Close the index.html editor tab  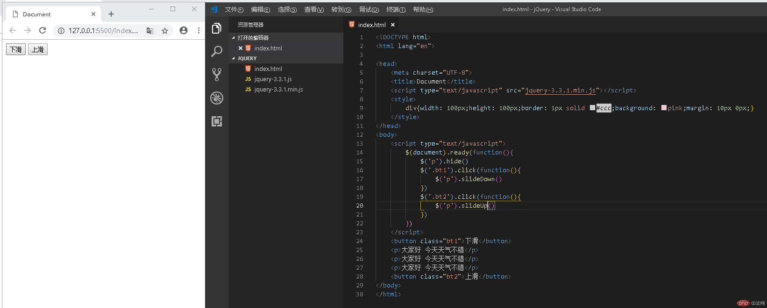[x=393, y=25]
